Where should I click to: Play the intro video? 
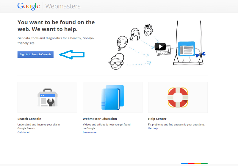pyautogui.click(x=160, y=47)
